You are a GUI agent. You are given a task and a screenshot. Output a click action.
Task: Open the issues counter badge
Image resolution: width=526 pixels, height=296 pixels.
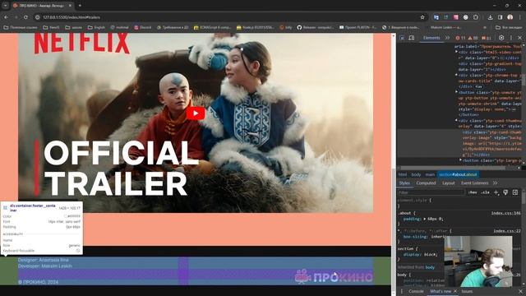coord(486,38)
